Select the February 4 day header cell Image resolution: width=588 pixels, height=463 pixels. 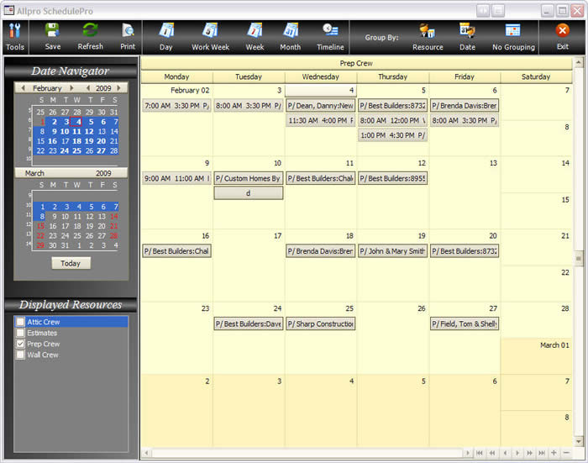[321, 91]
